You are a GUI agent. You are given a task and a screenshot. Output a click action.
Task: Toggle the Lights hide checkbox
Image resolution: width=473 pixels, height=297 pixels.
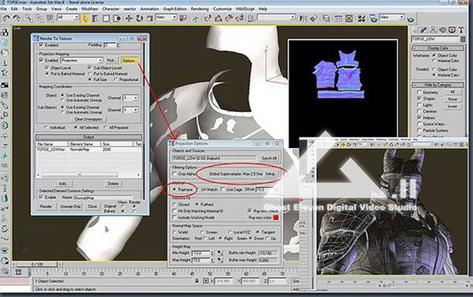pos(419,105)
